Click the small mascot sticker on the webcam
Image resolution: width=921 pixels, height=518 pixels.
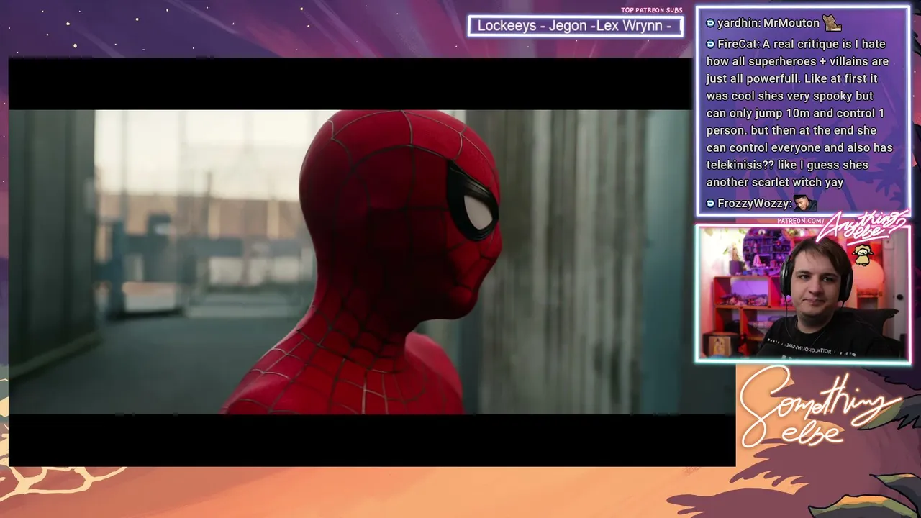(861, 254)
